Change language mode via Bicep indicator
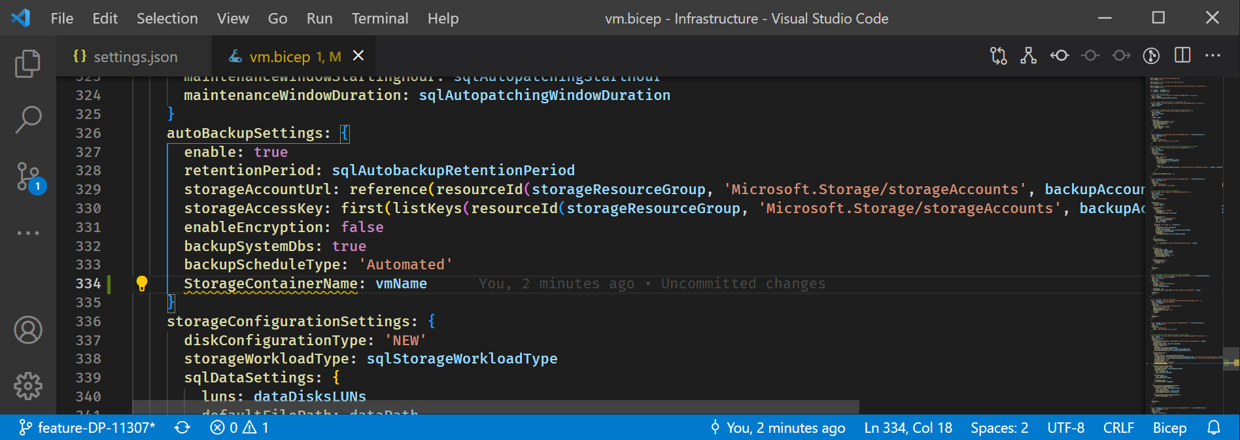Image resolution: width=1240 pixels, height=440 pixels. click(x=1169, y=428)
